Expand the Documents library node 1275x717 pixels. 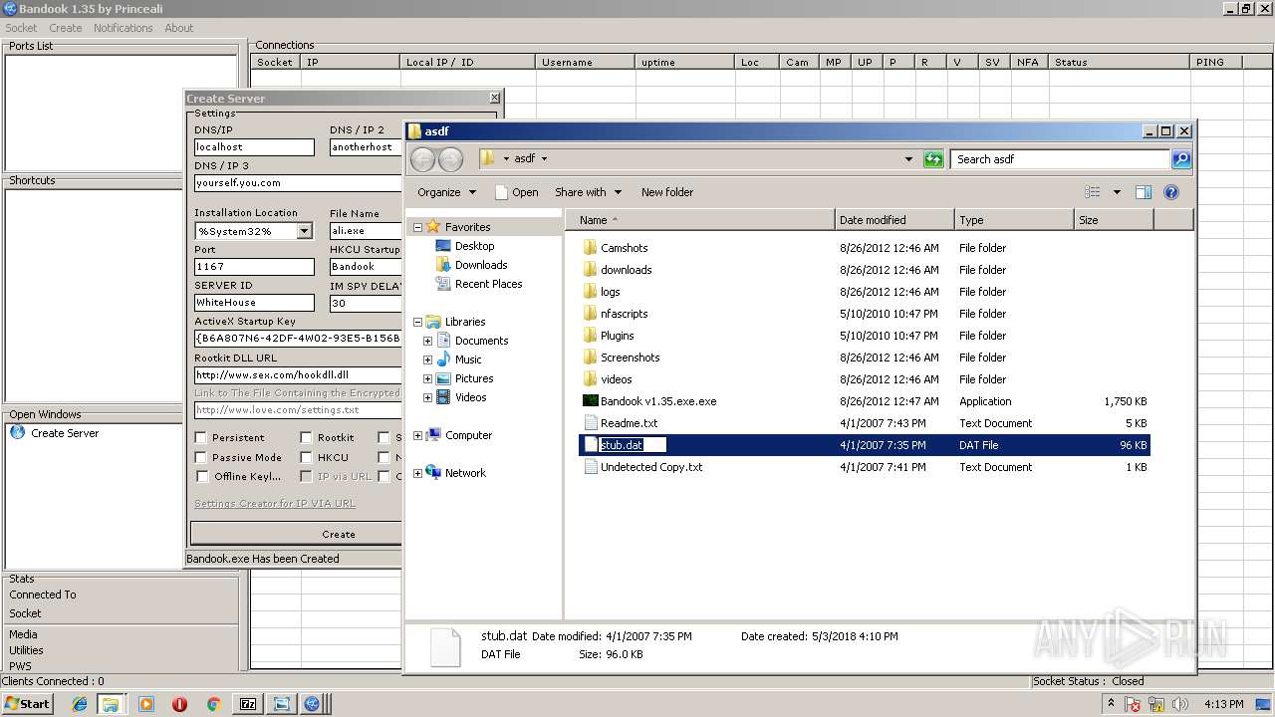click(427, 341)
